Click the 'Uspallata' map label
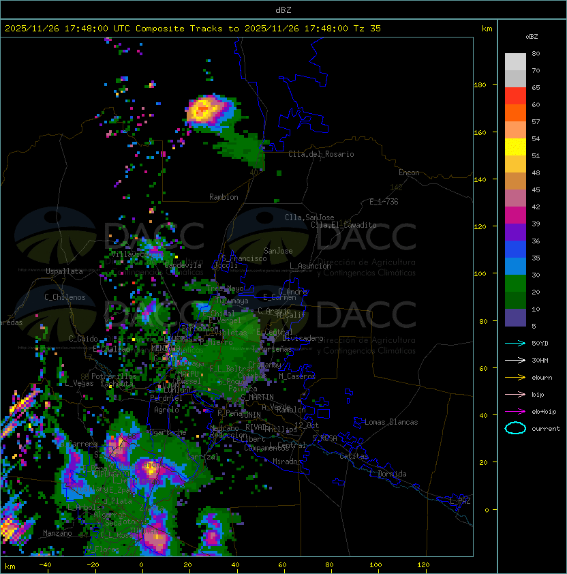 click(64, 271)
